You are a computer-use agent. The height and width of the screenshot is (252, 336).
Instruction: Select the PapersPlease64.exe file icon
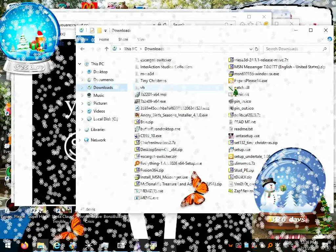coord(231,81)
